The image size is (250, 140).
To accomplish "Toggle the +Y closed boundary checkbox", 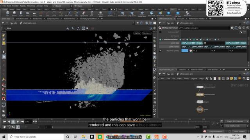I will click(x=194, y=39).
